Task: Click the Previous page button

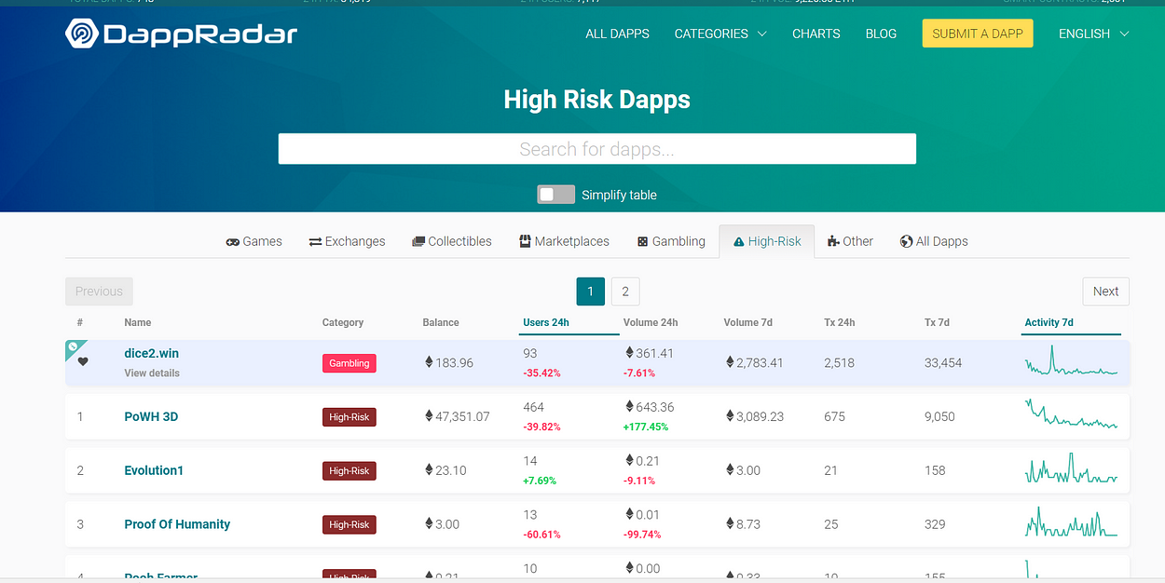Action: [99, 291]
